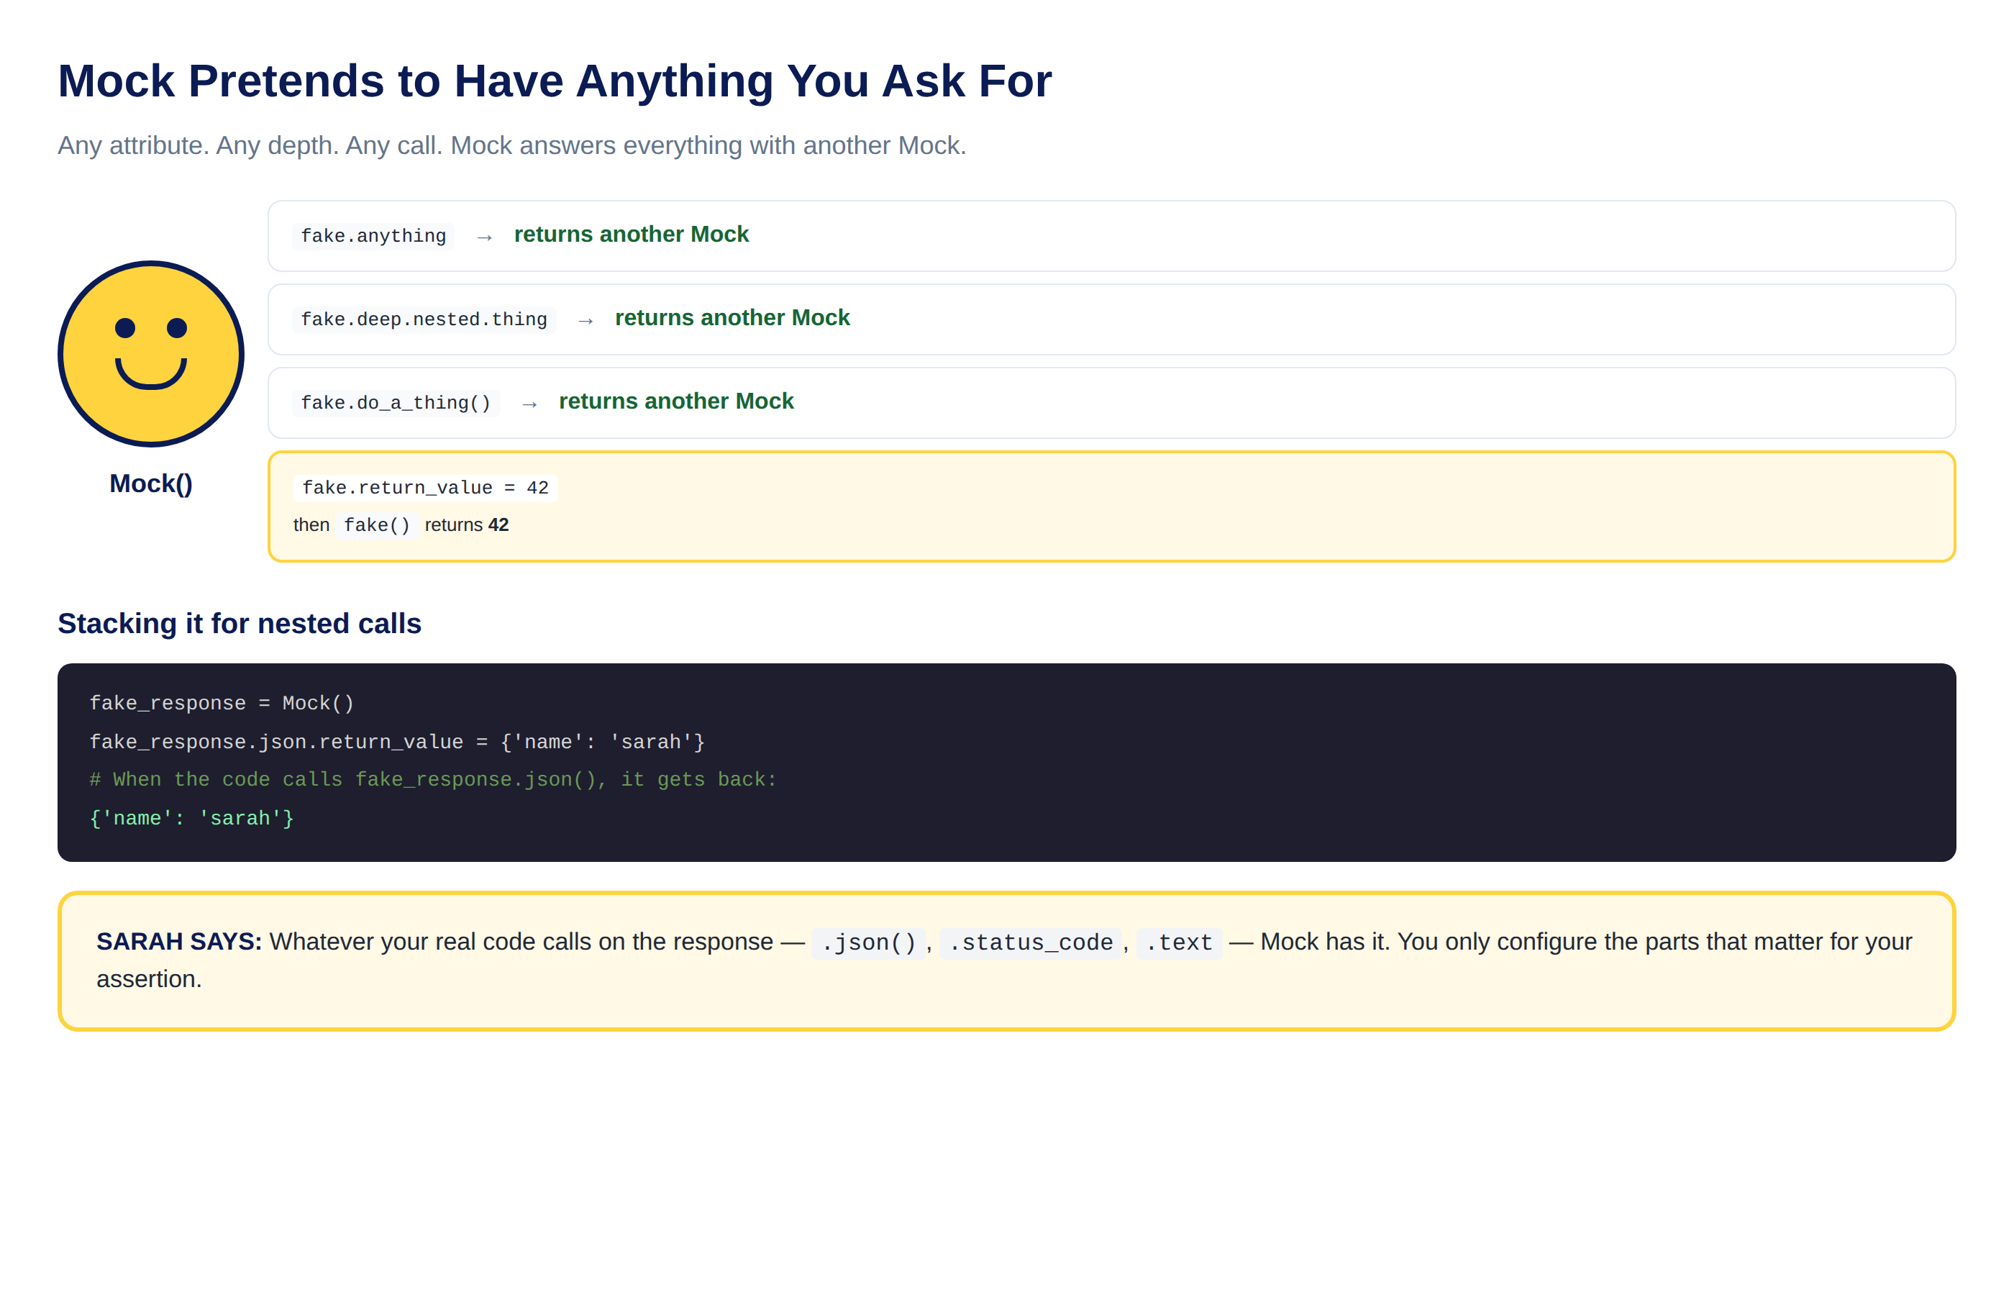The width and height of the screenshot is (2014, 1295).
Task: Click the .text chip in Sarah's note
Action: coord(1178,942)
